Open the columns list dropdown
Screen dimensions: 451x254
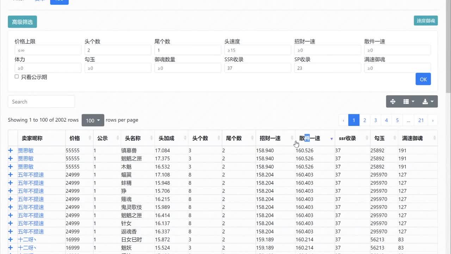coord(409,102)
